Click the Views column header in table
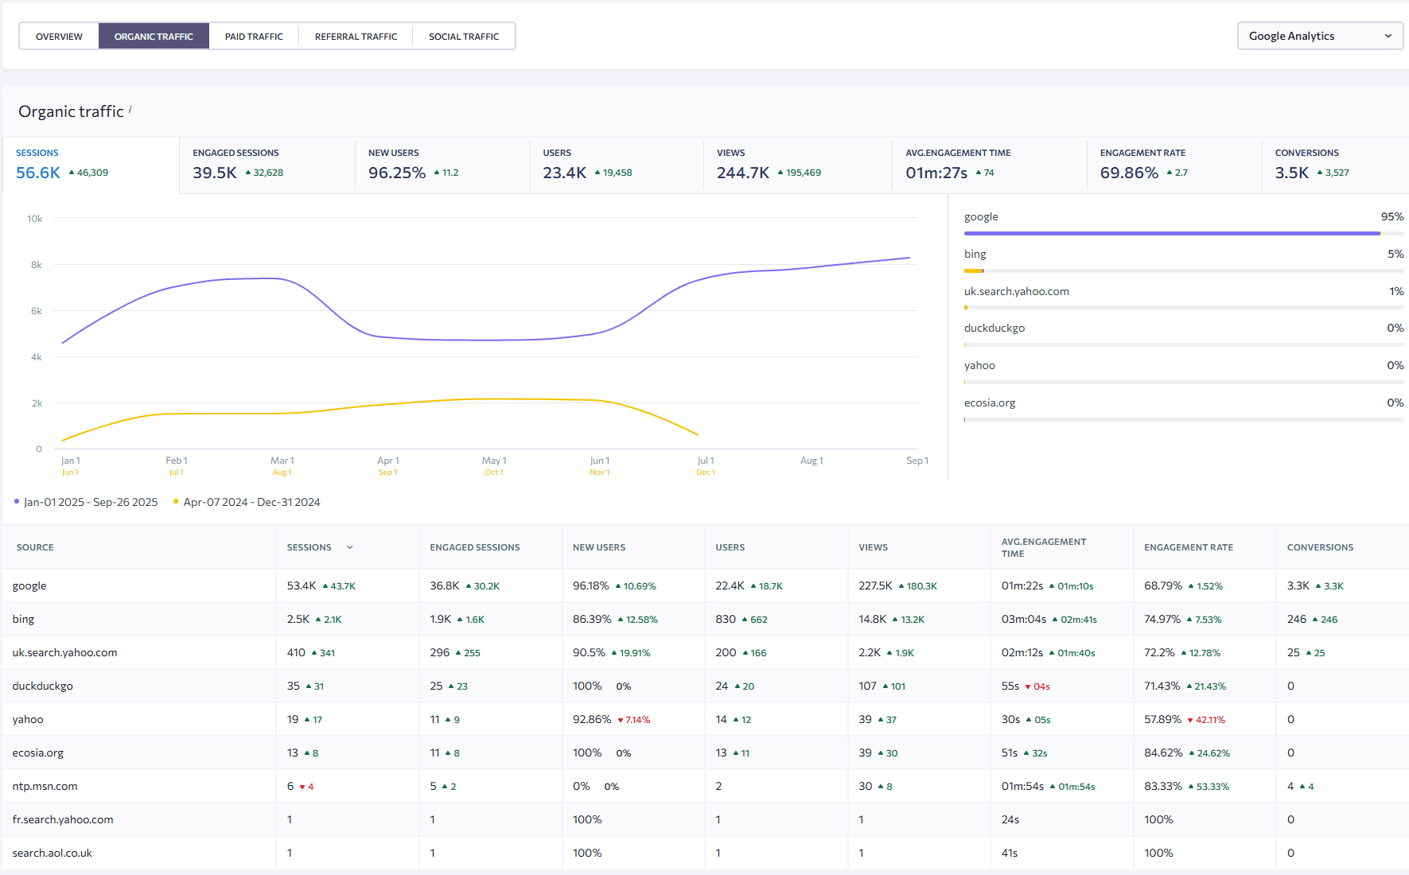 (873, 547)
